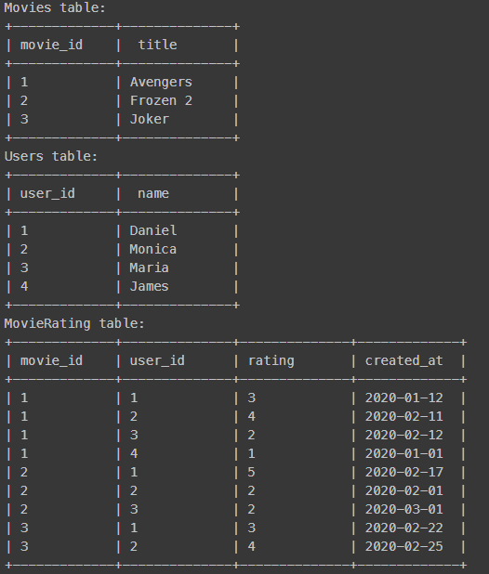
Task: Click the date 2020-02-22
Action: pos(404,528)
